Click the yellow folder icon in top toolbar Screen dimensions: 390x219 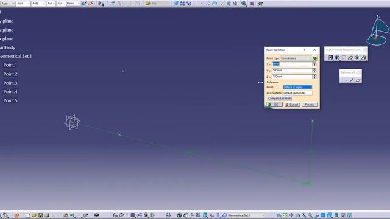click(x=147, y=4)
